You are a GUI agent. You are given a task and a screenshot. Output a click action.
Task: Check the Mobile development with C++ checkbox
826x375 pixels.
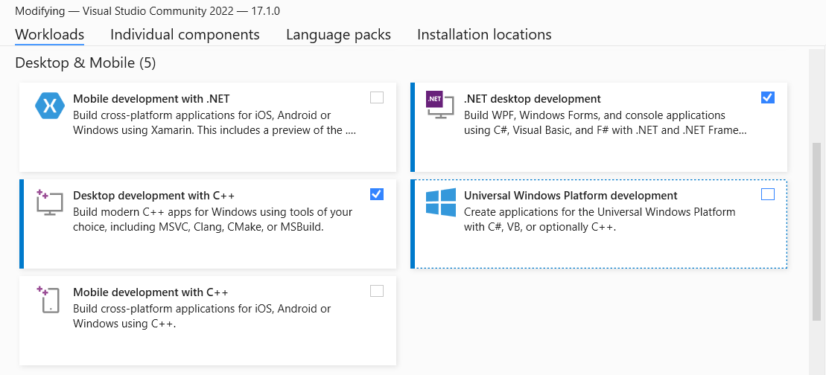click(x=377, y=291)
